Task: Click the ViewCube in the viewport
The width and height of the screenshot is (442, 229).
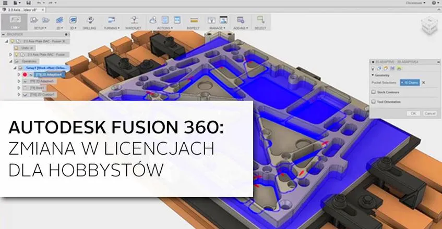Action: pos(429,26)
